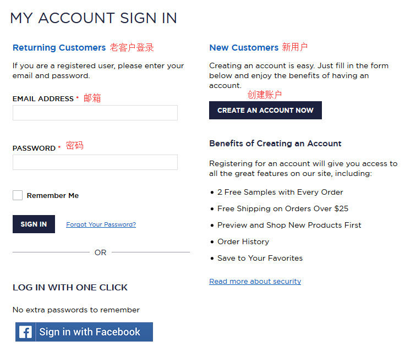Screen dimensions: 405x352
Task: Click the Email Address input field
Action: [x=95, y=113]
